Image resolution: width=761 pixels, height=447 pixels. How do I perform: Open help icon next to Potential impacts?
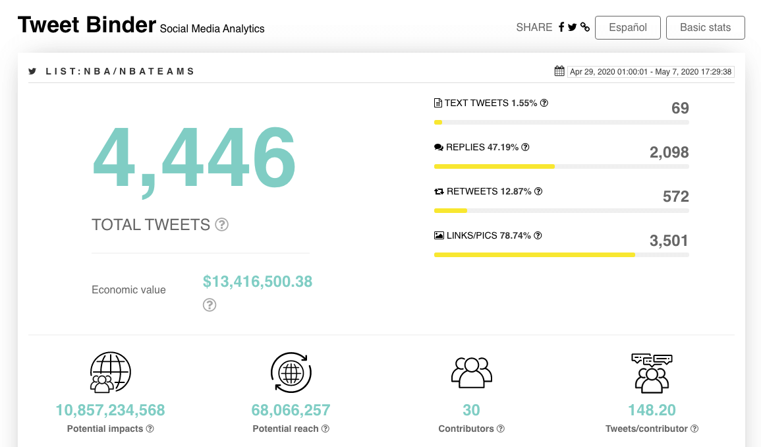(150, 429)
